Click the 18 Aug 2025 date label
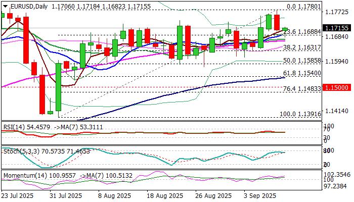 pos(165,195)
